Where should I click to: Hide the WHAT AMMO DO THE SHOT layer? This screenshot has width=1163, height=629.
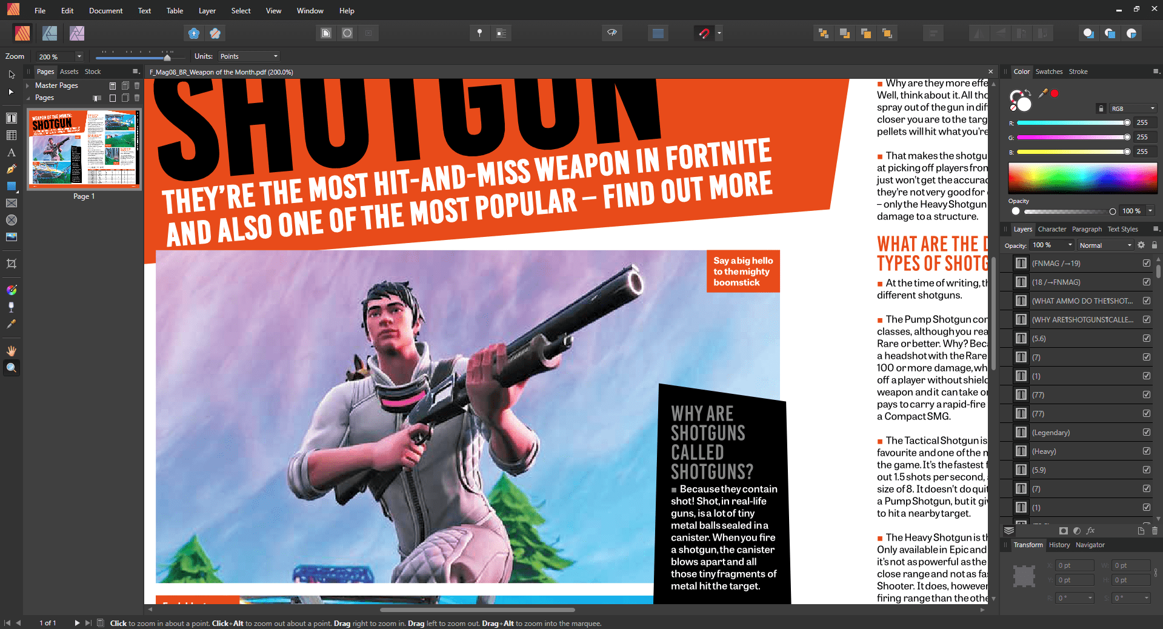[x=1147, y=301]
